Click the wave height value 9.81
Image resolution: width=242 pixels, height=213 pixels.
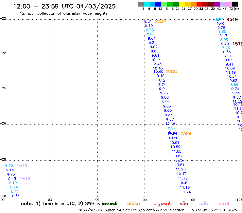[x=148, y=21]
